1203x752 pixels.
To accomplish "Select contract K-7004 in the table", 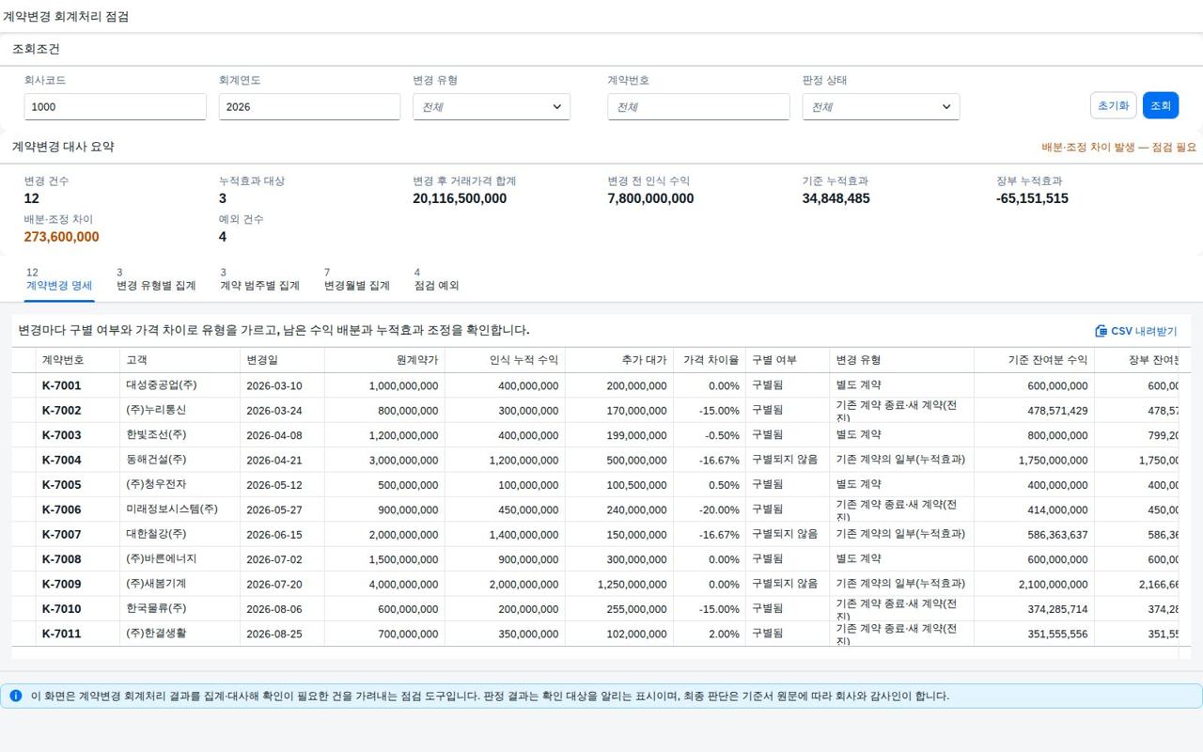I will 62,460.
